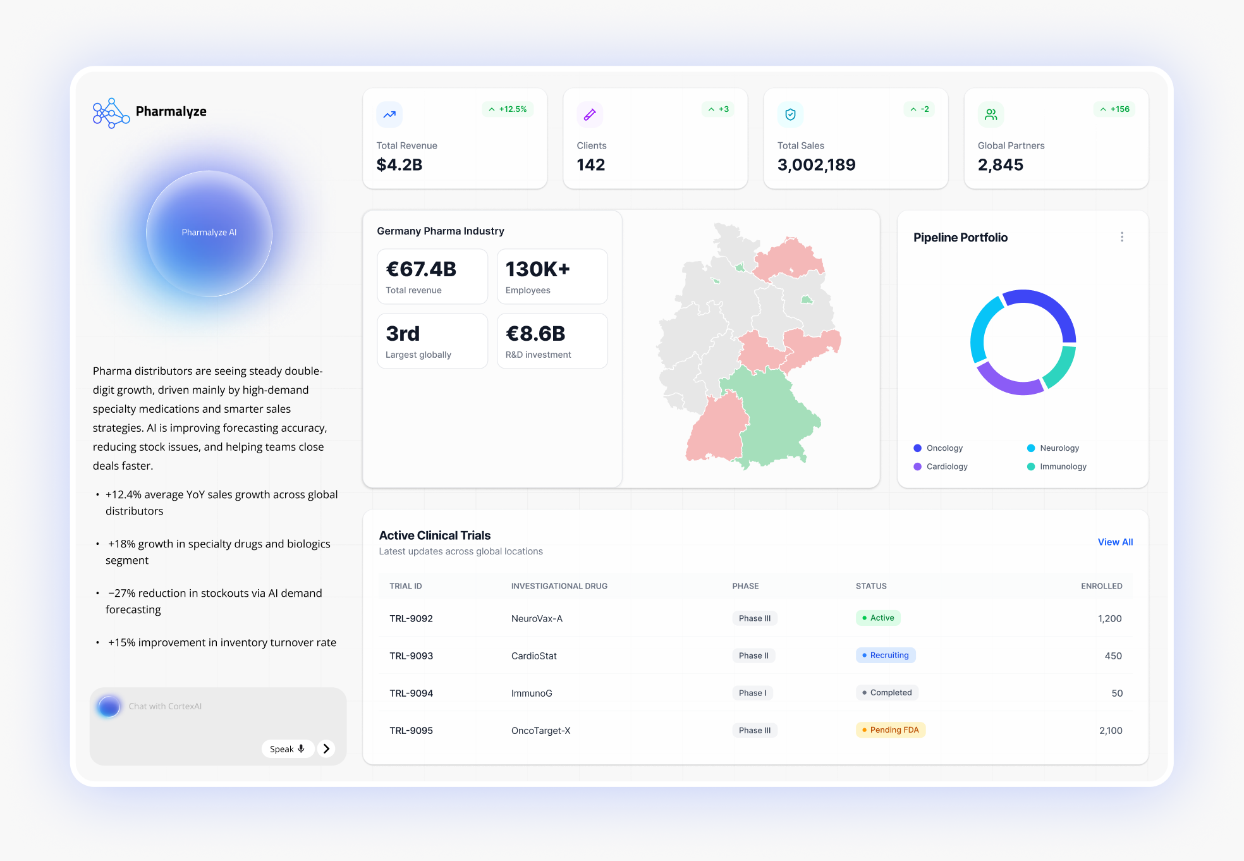Screen dimensions: 1244x861
Task: Select the Cardiology legend color dot
Action: tap(917, 467)
